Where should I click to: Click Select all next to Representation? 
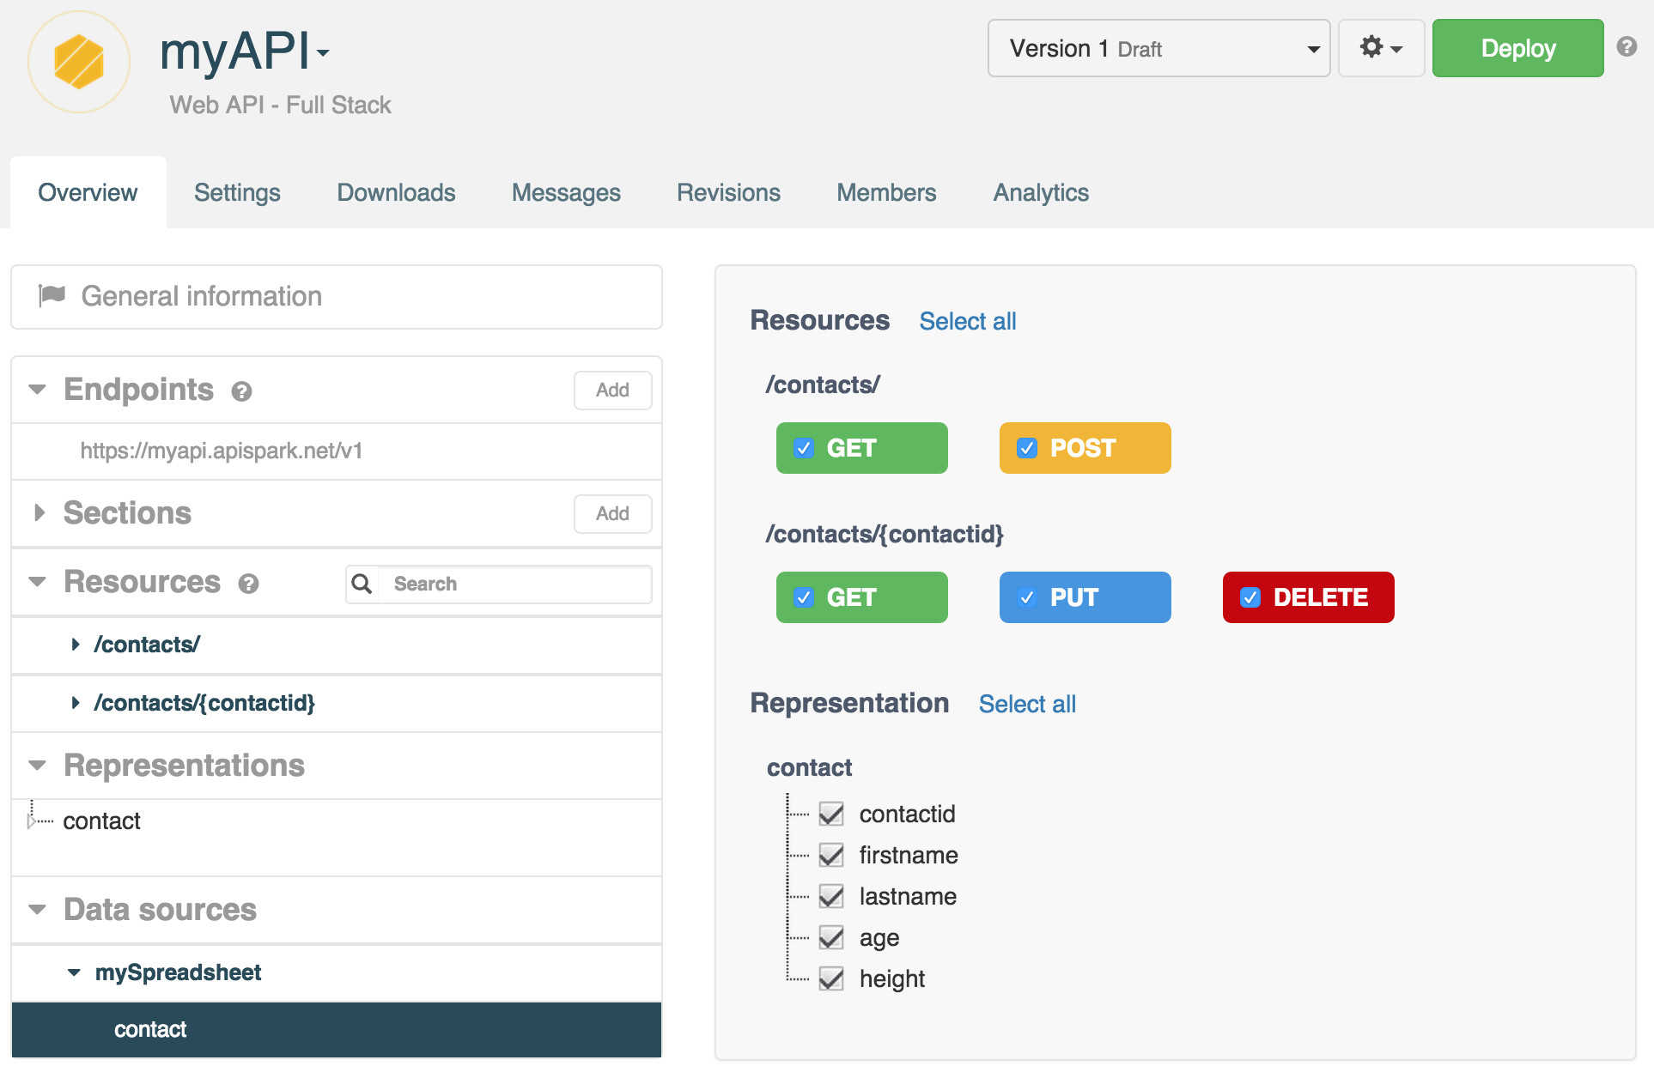1027,704
